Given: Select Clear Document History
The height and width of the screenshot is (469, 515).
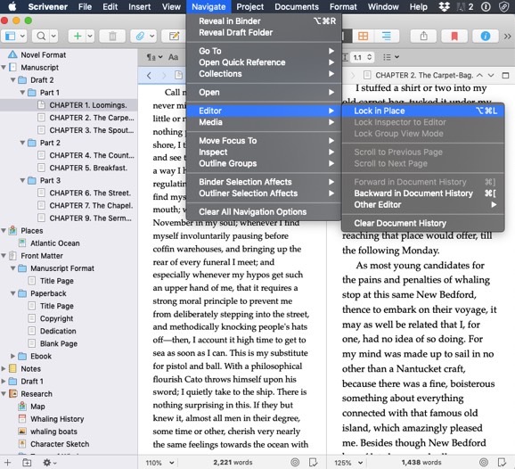Looking at the screenshot, I should click(x=423, y=223).
